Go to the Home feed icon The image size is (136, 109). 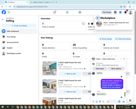tap(54, 12)
